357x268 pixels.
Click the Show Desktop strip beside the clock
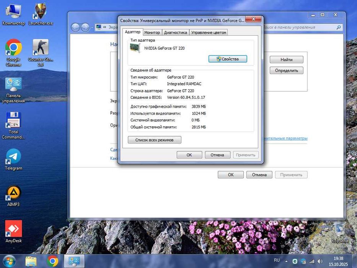point(354,261)
